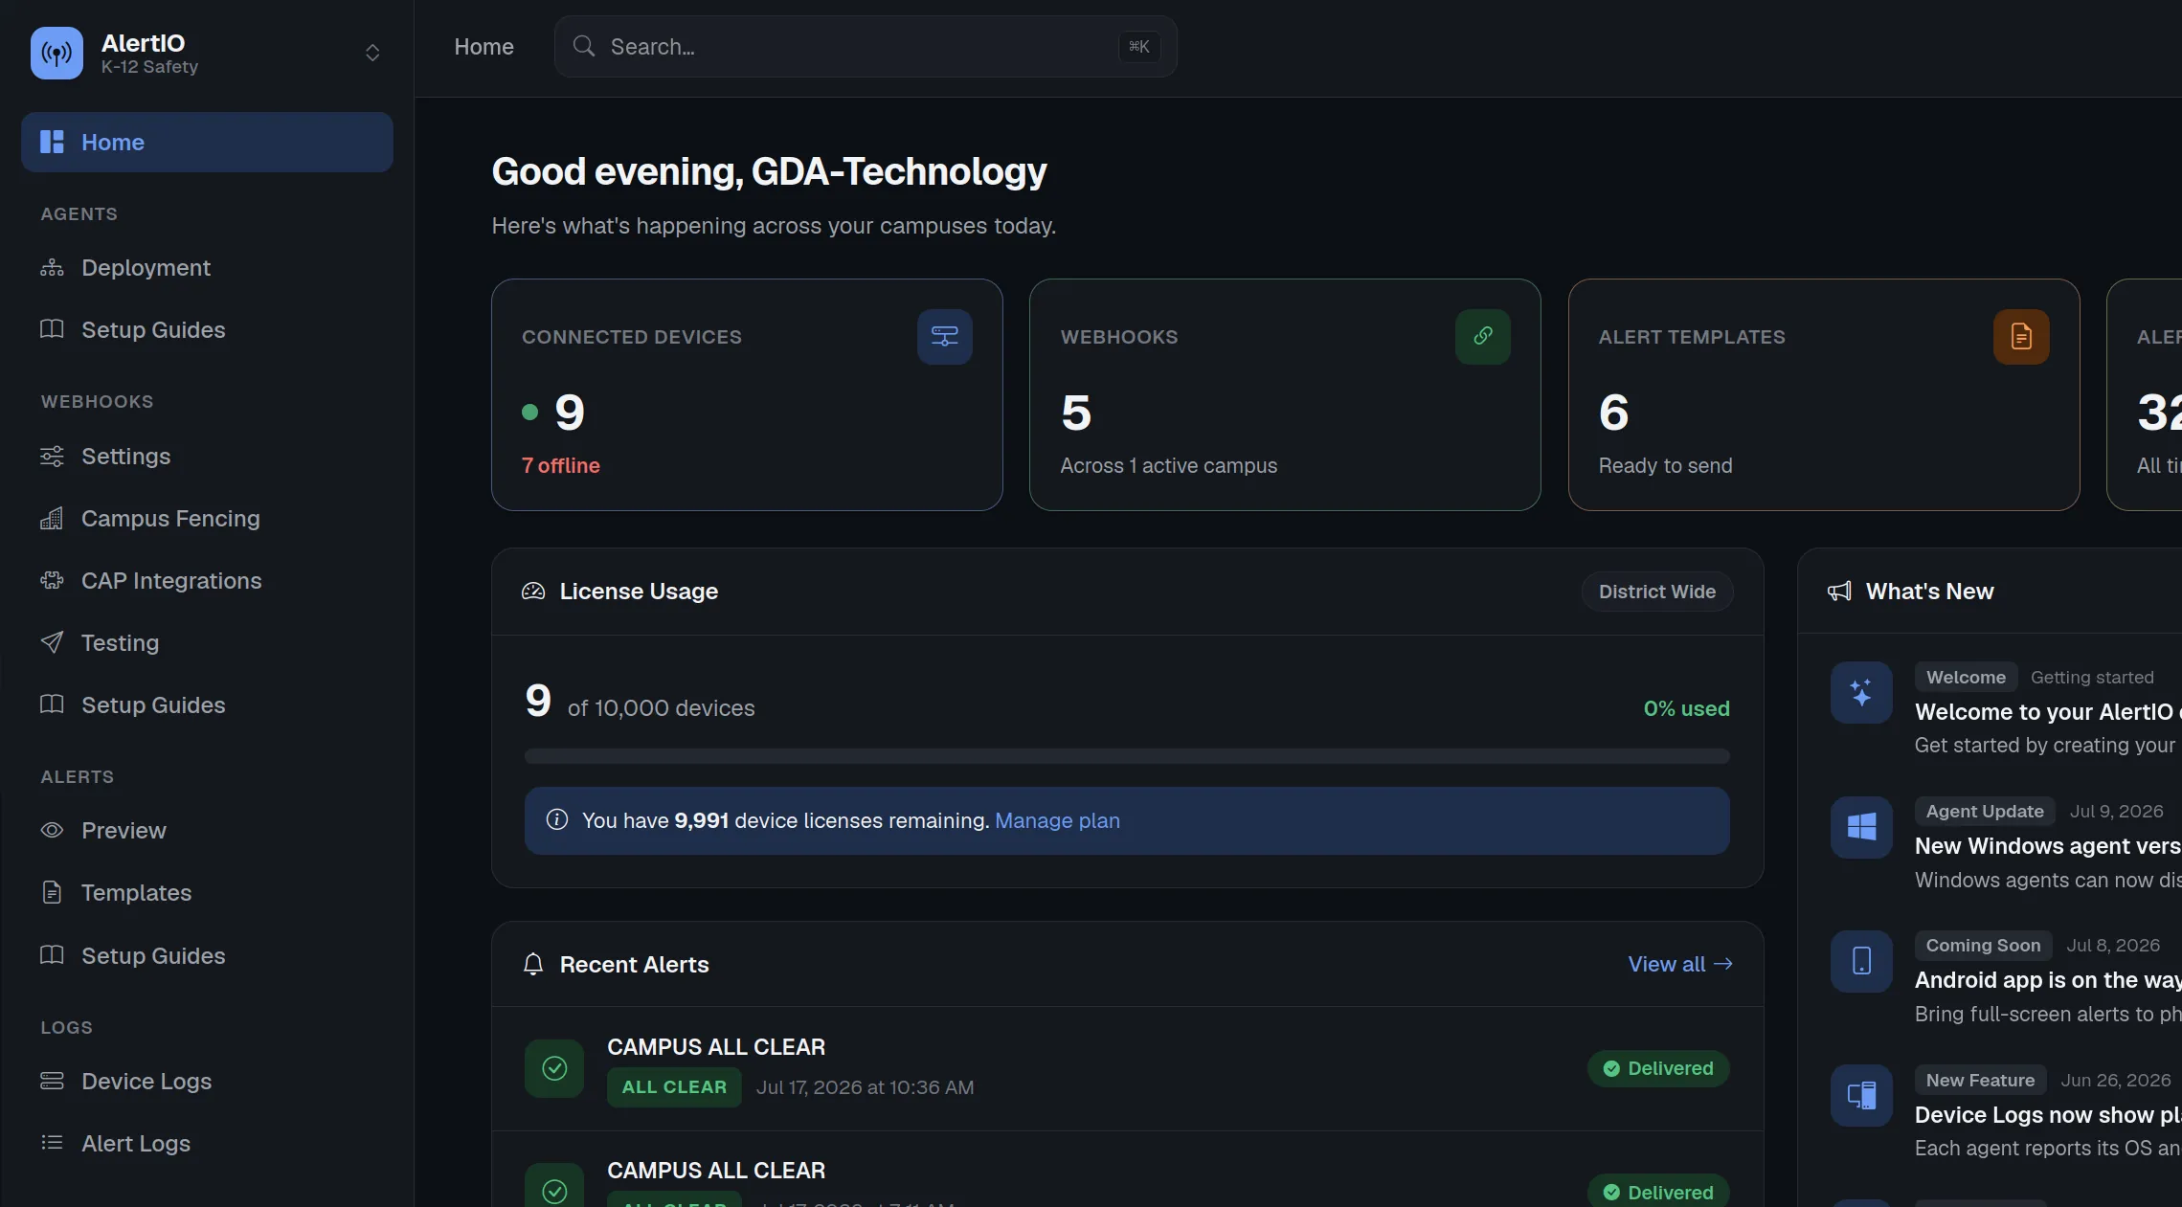Screen dimensions: 2182x1207
Task: Open the Alert Templates stat card
Action: [x=1824, y=395]
